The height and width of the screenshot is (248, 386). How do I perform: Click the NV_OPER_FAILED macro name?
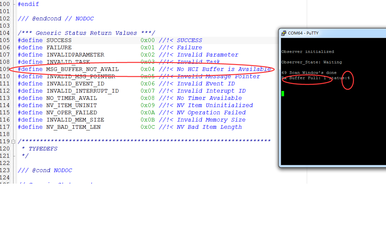point(72,112)
